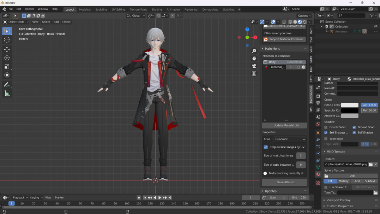Image resolution: width=380 pixels, height=214 pixels.
Task: Open the Render menu
Action: click(x=30, y=9)
